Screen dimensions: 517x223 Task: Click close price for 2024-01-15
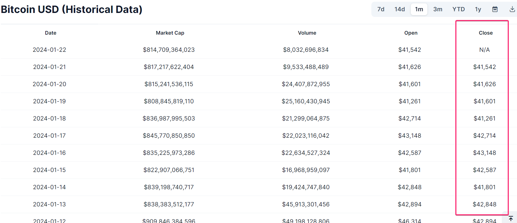485,170
